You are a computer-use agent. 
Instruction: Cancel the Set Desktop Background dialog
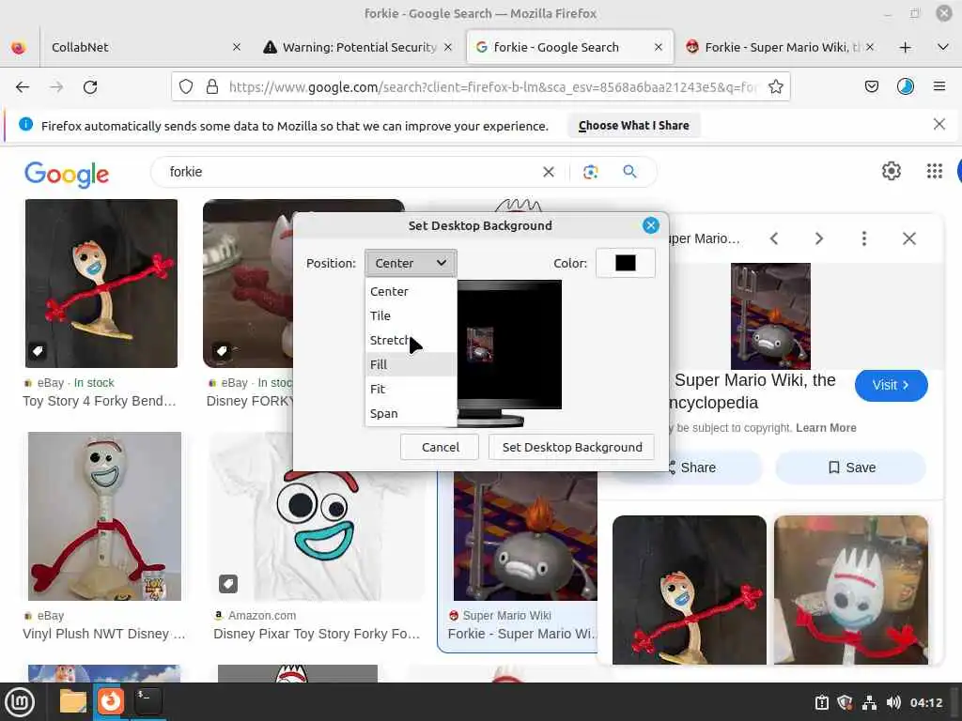coord(440,447)
